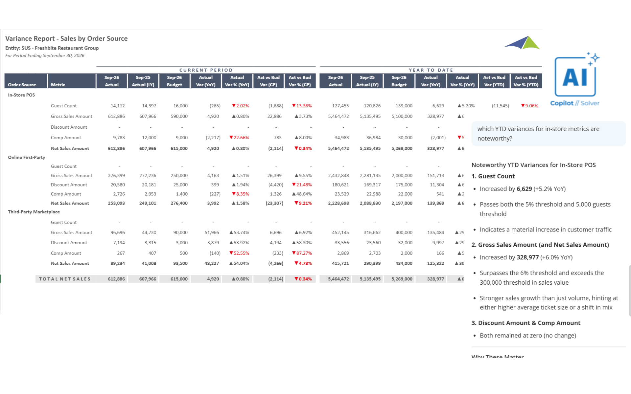Click the Order Source column header
631x394 pixels.
tap(22, 85)
